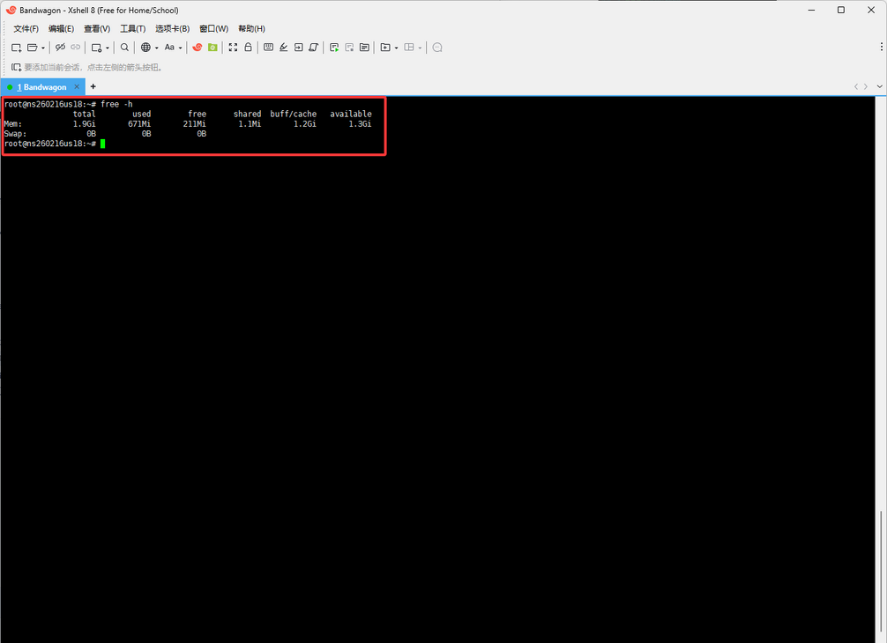Launch Xftp from the green toolbar icon
The width and height of the screenshot is (887, 643).
coord(212,48)
